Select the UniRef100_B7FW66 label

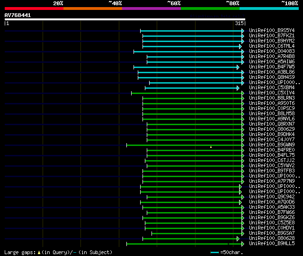(272, 213)
